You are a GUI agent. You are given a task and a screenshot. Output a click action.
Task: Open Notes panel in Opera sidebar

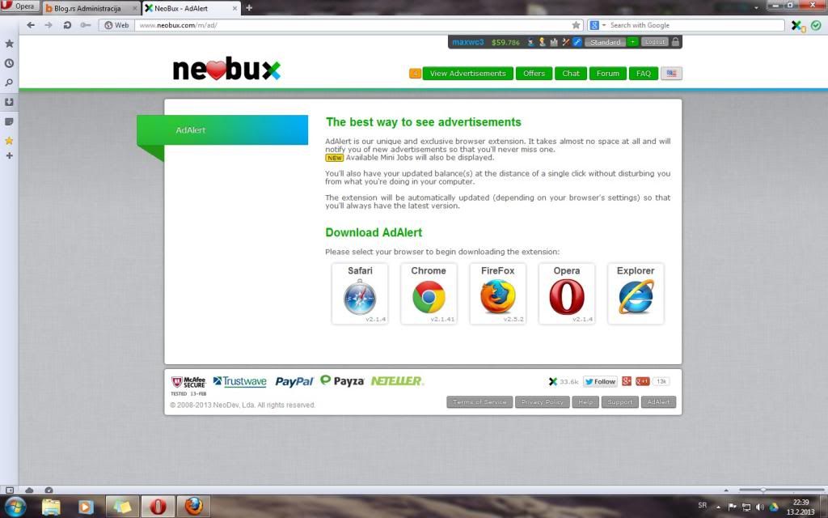(9, 121)
